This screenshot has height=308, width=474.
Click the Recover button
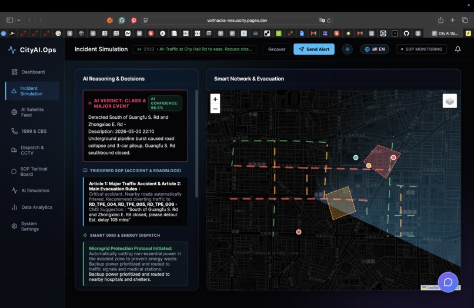(x=276, y=49)
